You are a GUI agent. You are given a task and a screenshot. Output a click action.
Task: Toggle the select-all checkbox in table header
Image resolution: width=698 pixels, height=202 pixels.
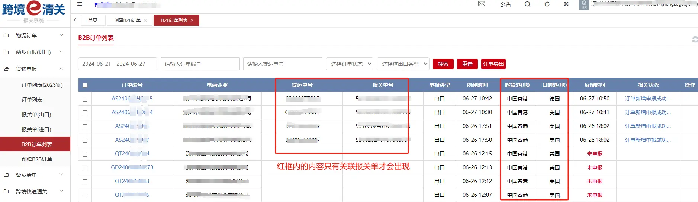[x=85, y=85]
